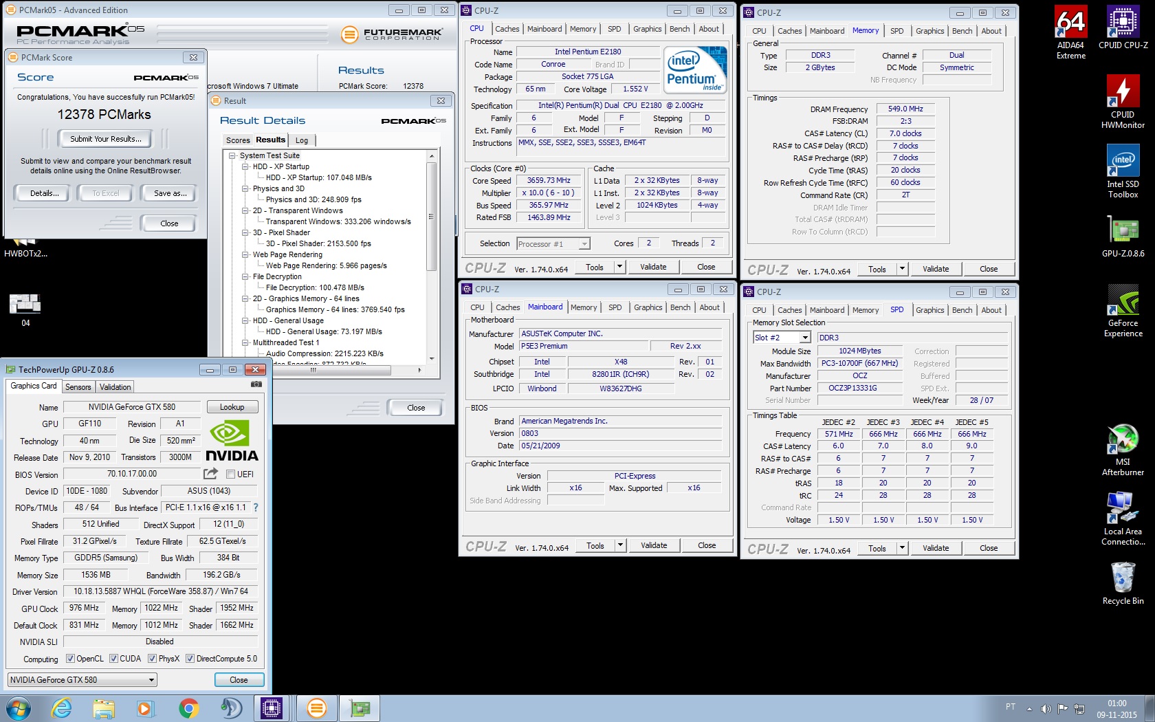Open the Scores tab in Result Details
Viewport: 1155px width, 722px height.
click(x=238, y=140)
